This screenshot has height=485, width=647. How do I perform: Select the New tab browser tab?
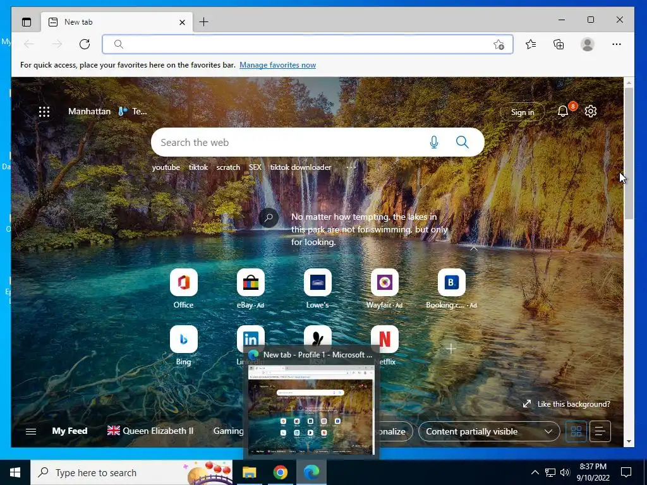click(x=117, y=22)
